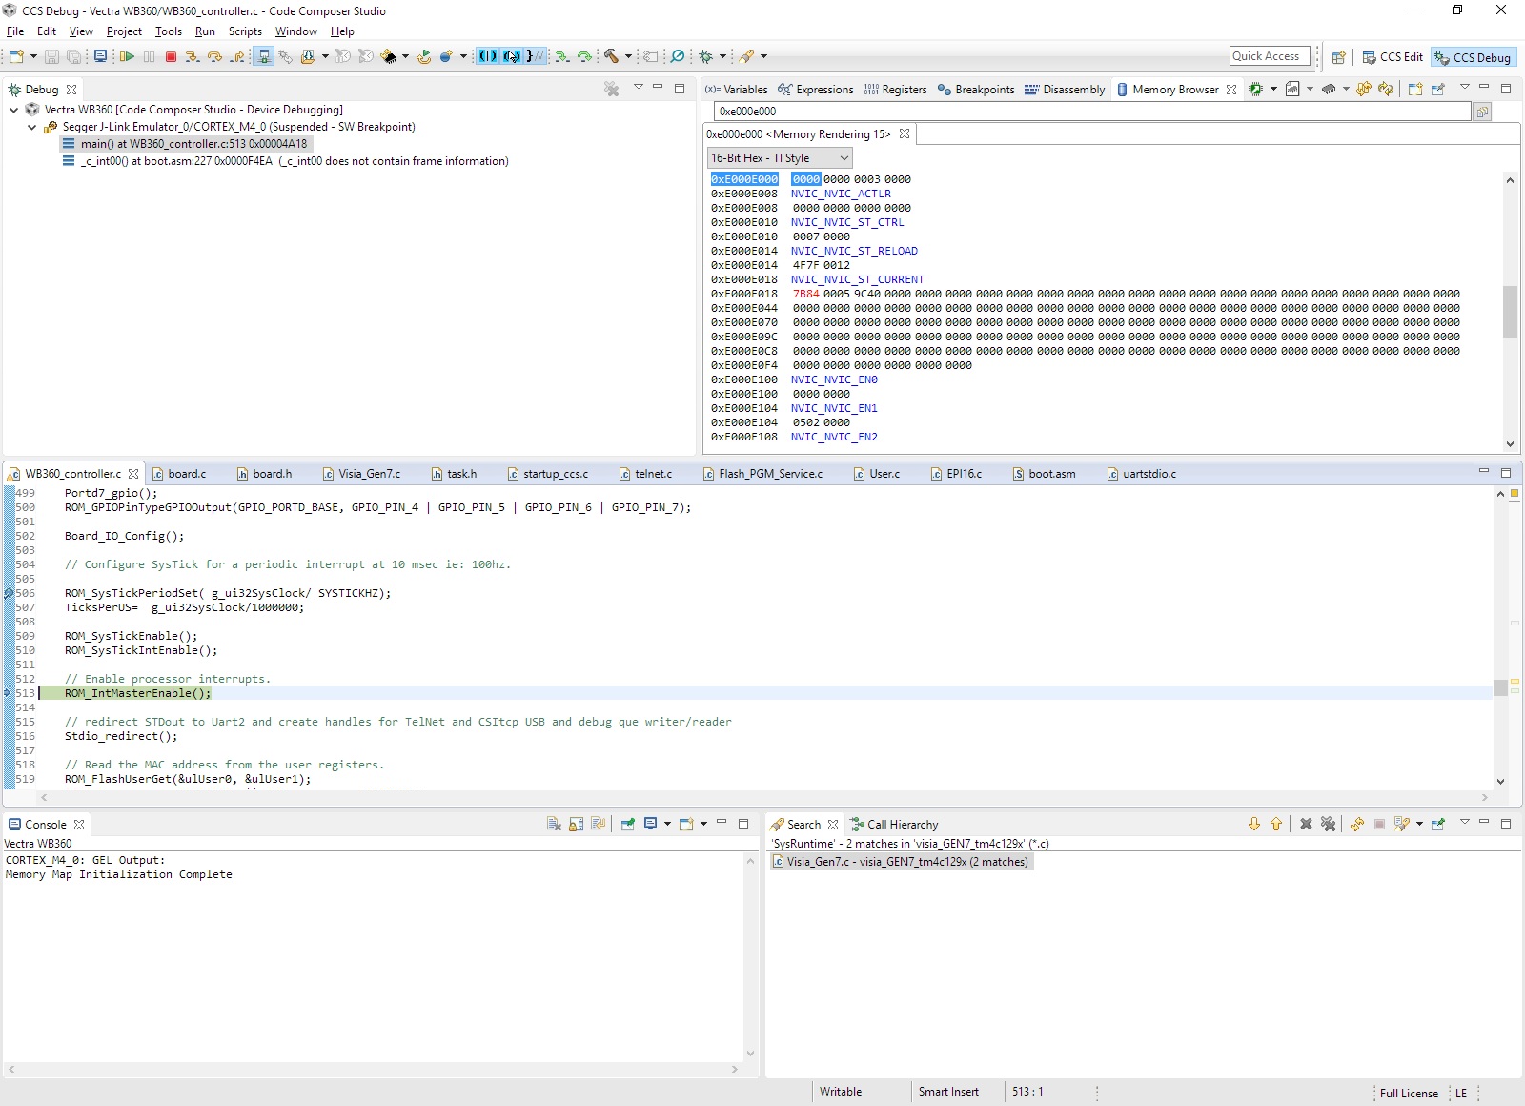1525x1106 pixels.
Task: Open the board.h editor tab
Action: coord(264,474)
